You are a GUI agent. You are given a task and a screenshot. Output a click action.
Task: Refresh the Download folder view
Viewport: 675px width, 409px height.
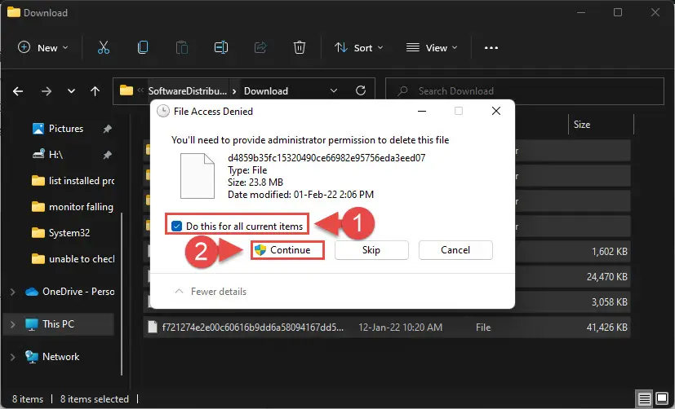(361, 90)
